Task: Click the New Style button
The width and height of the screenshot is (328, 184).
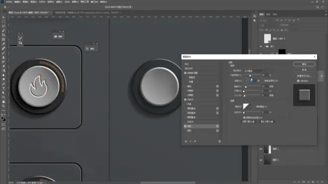Action: pos(304,76)
